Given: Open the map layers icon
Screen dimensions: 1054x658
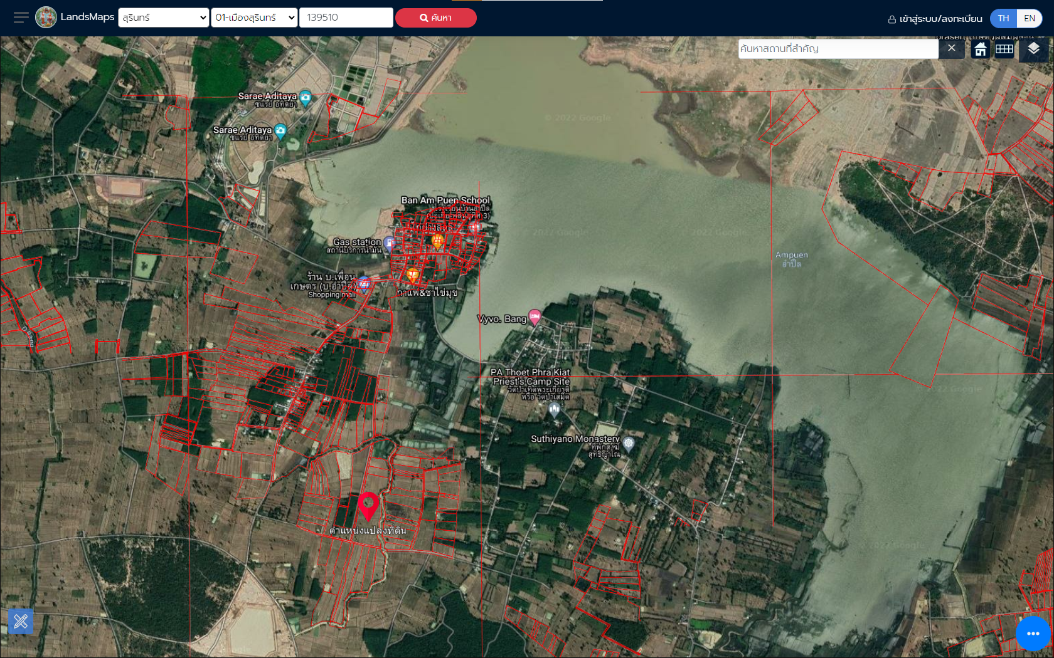Looking at the screenshot, I should tap(1033, 49).
